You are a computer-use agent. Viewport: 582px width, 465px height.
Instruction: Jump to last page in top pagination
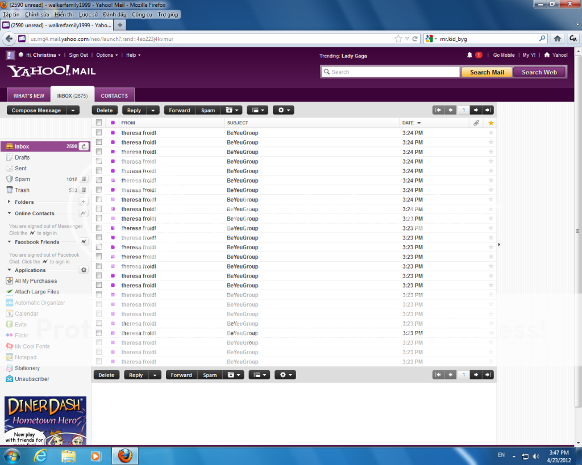point(488,110)
